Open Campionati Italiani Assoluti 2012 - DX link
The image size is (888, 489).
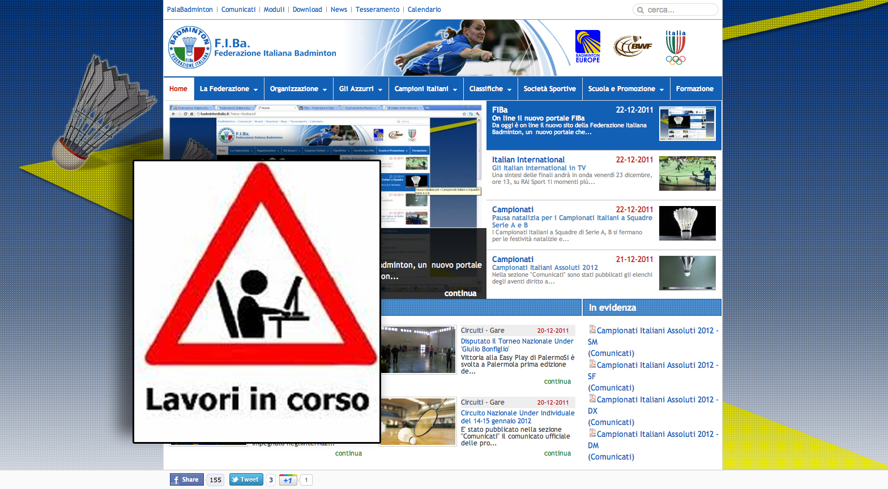[653, 405]
